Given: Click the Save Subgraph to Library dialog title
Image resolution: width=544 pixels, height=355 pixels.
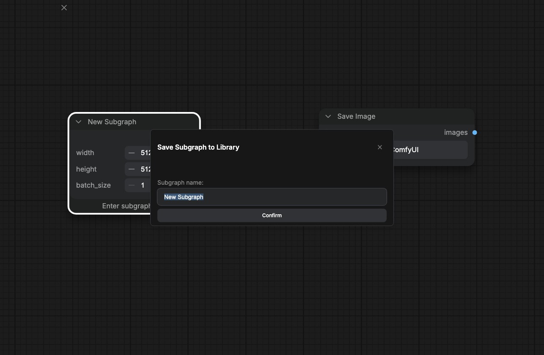Looking at the screenshot, I should [198, 147].
